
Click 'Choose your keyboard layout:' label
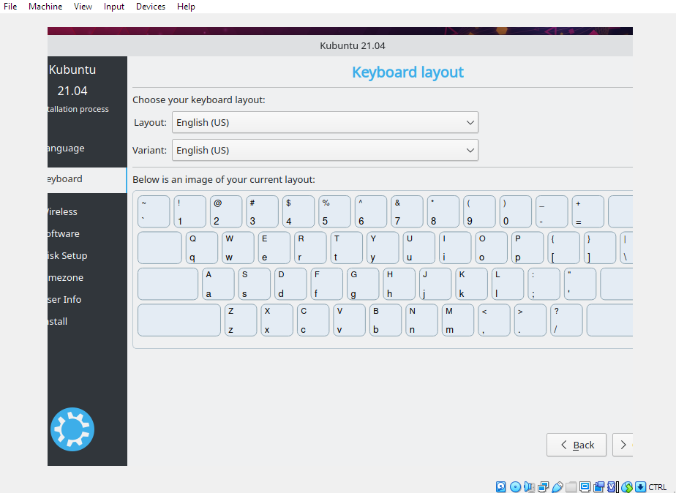[x=199, y=100]
